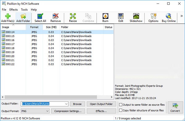Click the 0.02 size value of 000121
185x121 pixels.
point(51,60)
